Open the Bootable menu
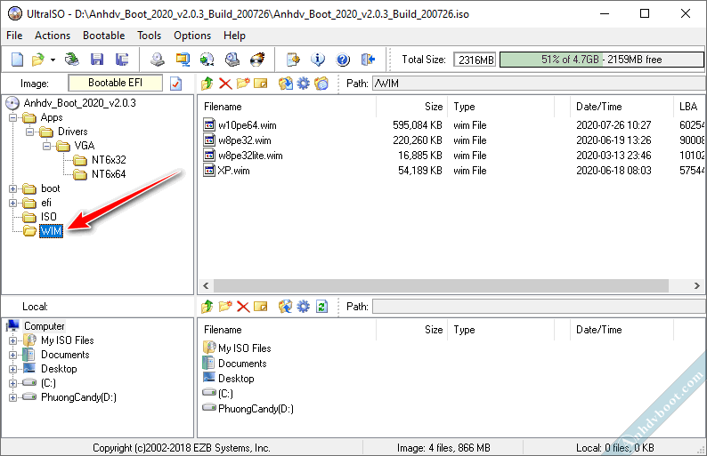Image resolution: width=707 pixels, height=456 pixels. (x=103, y=36)
